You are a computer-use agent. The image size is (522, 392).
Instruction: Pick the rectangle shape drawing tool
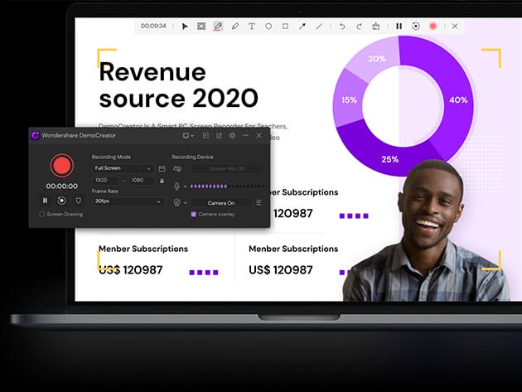(285, 27)
